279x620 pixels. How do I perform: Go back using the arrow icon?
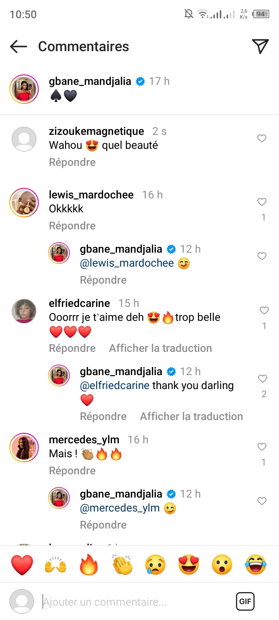(19, 47)
